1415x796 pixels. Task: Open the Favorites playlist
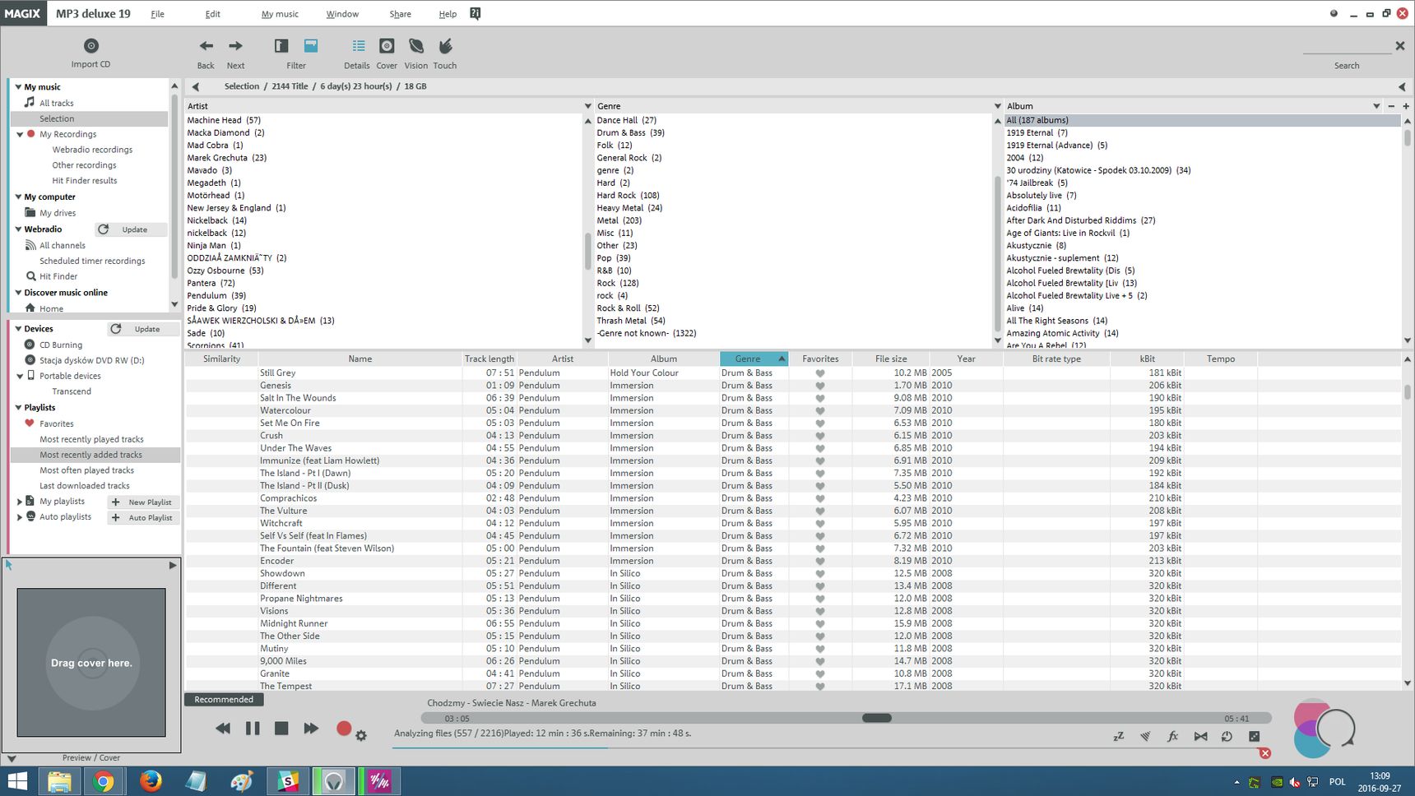tap(57, 423)
